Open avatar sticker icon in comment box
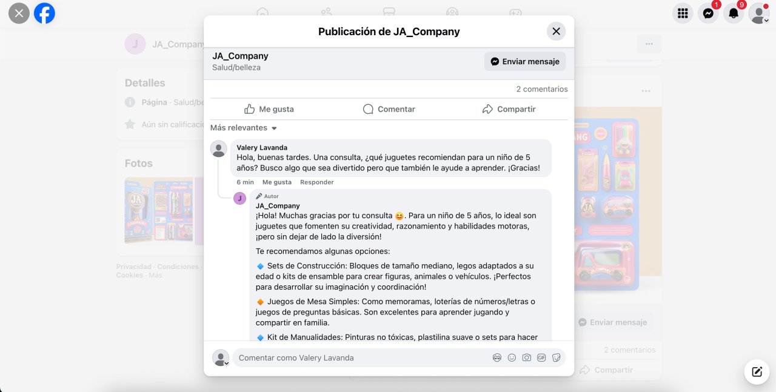 point(497,358)
